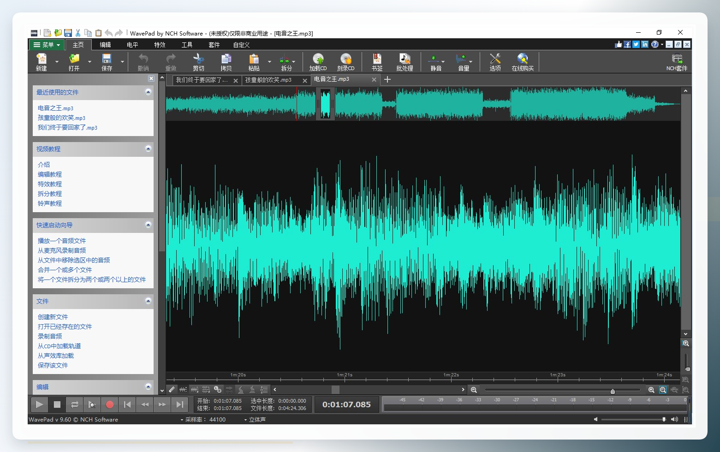720x452 pixels.
Task: Toggle the level meter icon beside the volume slider
Action: 686,419
